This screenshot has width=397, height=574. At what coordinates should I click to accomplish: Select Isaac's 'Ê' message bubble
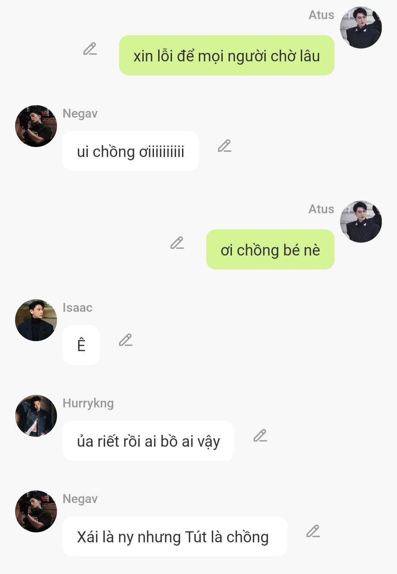(81, 345)
